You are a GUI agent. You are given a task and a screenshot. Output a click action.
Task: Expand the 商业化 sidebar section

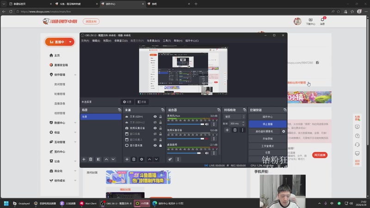[75, 171]
